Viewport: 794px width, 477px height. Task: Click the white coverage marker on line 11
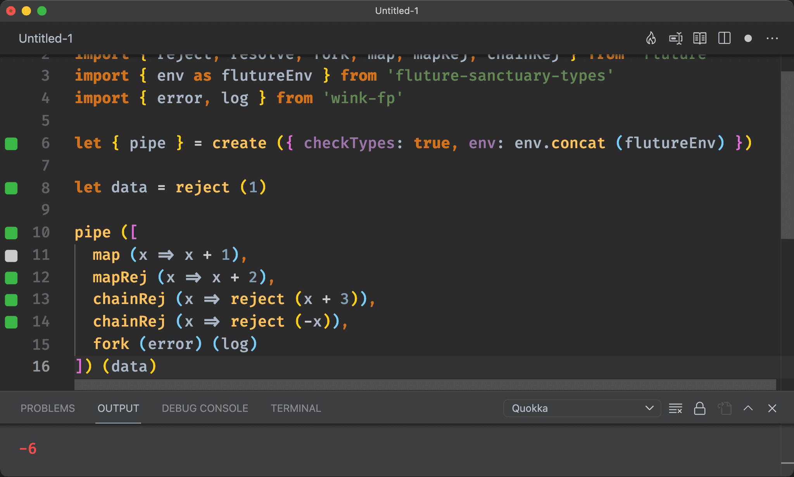point(11,256)
